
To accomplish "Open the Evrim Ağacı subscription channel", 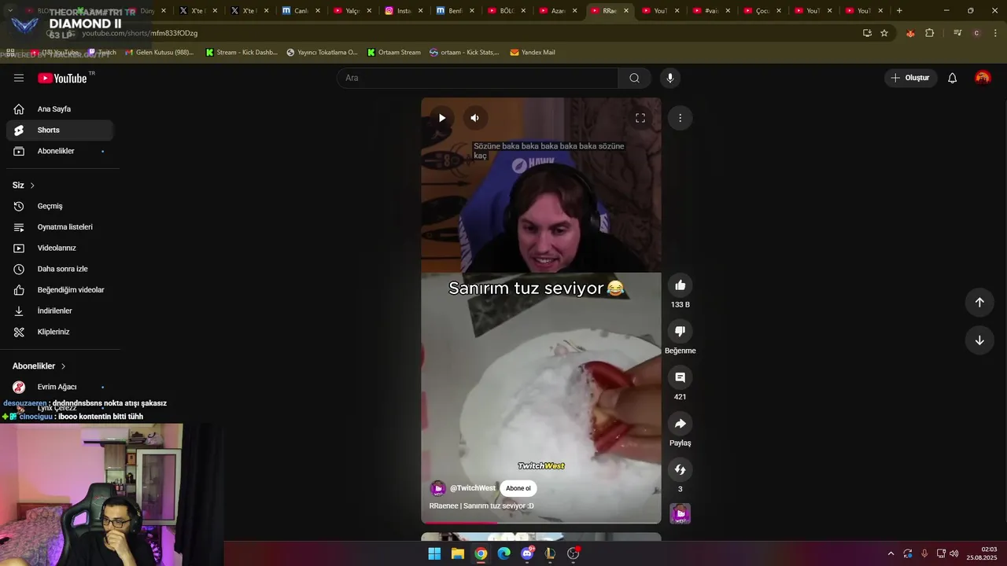I will click(60, 387).
